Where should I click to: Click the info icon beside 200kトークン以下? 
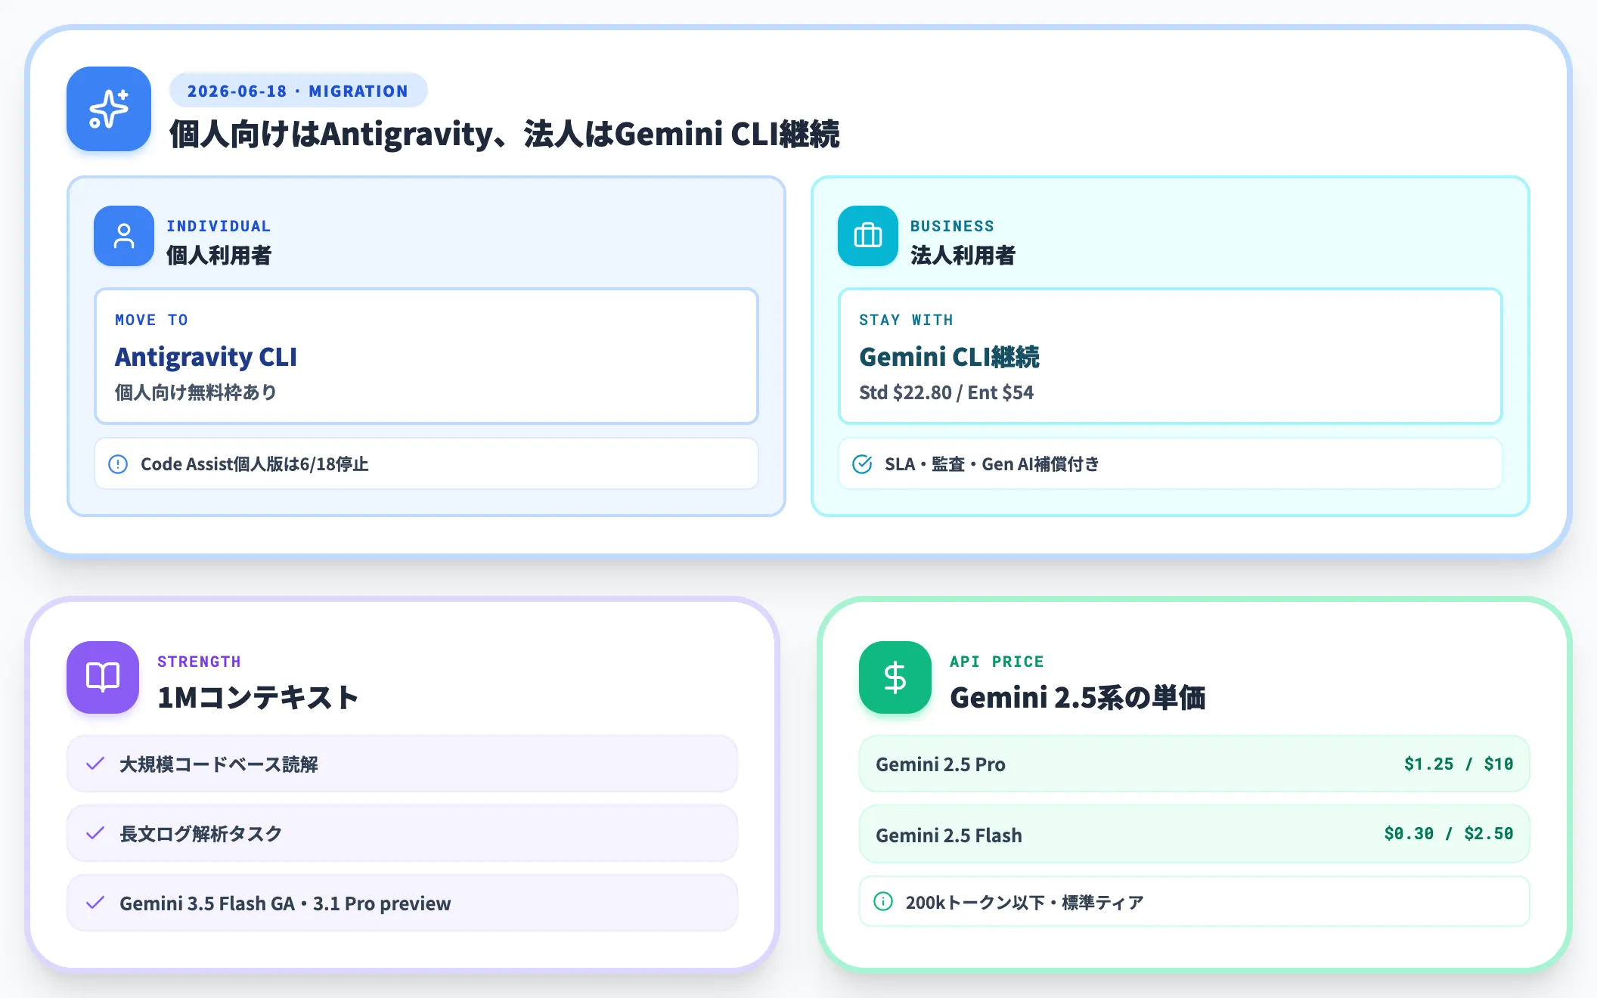click(x=883, y=901)
